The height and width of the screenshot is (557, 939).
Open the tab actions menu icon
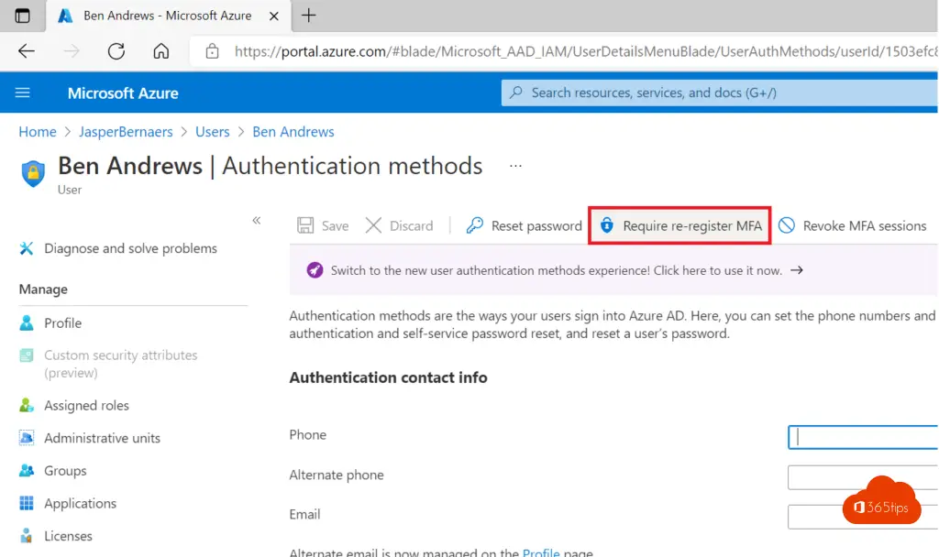22,16
